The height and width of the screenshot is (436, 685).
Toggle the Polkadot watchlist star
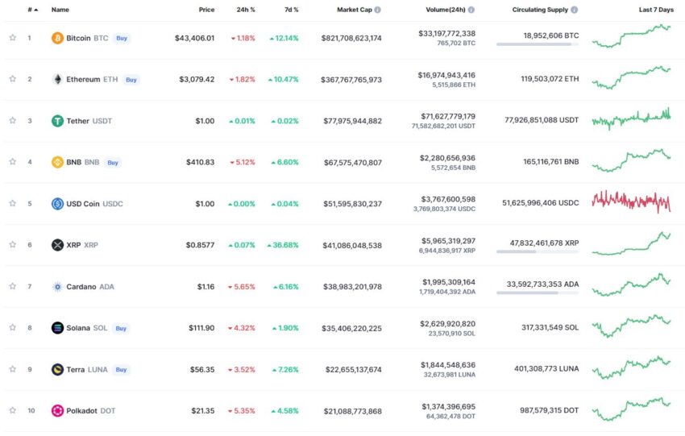point(13,410)
